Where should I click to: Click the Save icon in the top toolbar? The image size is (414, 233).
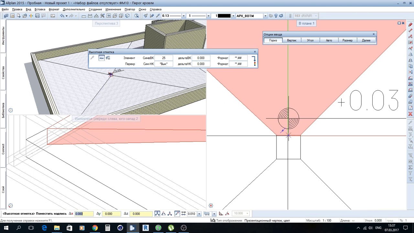(38, 16)
